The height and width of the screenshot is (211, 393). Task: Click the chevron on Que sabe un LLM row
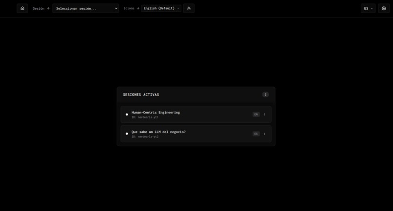(x=264, y=134)
